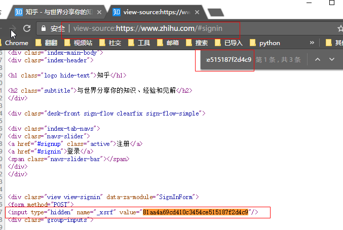The image size is (343, 230).
Task: Click the #signup href link in source
Action: tap(49, 144)
